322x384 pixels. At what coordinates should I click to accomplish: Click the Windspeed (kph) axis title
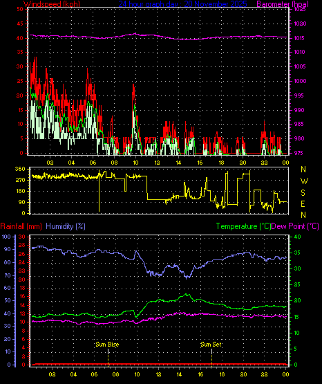pyautogui.click(x=52, y=4)
